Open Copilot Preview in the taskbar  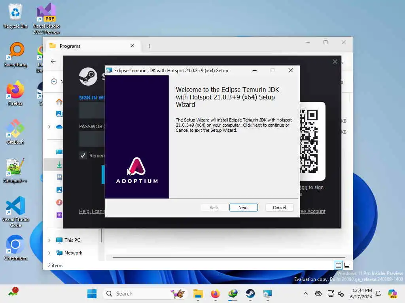coord(392,294)
